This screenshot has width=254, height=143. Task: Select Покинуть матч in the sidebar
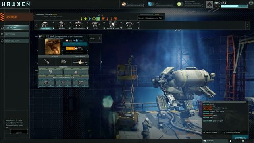(x=15, y=41)
